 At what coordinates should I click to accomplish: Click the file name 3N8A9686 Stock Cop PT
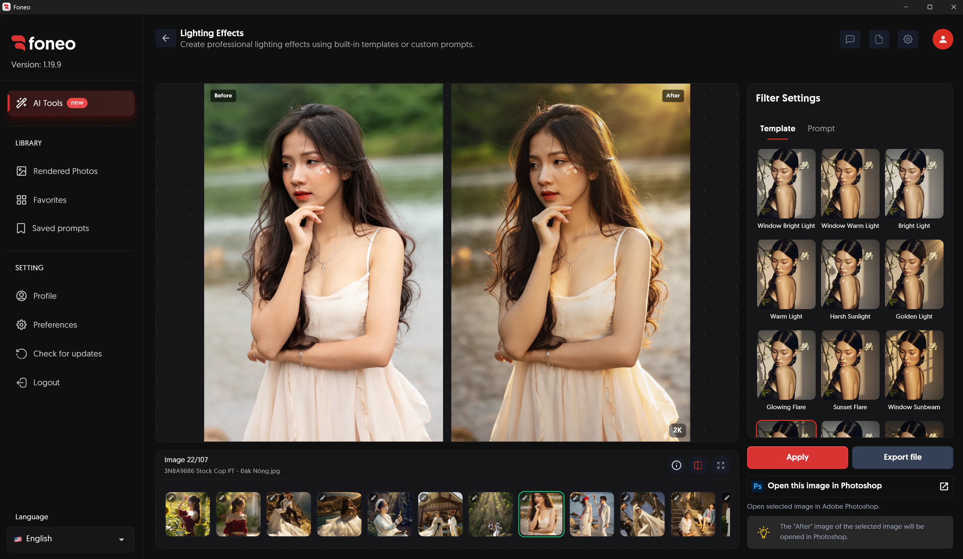(x=222, y=471)
